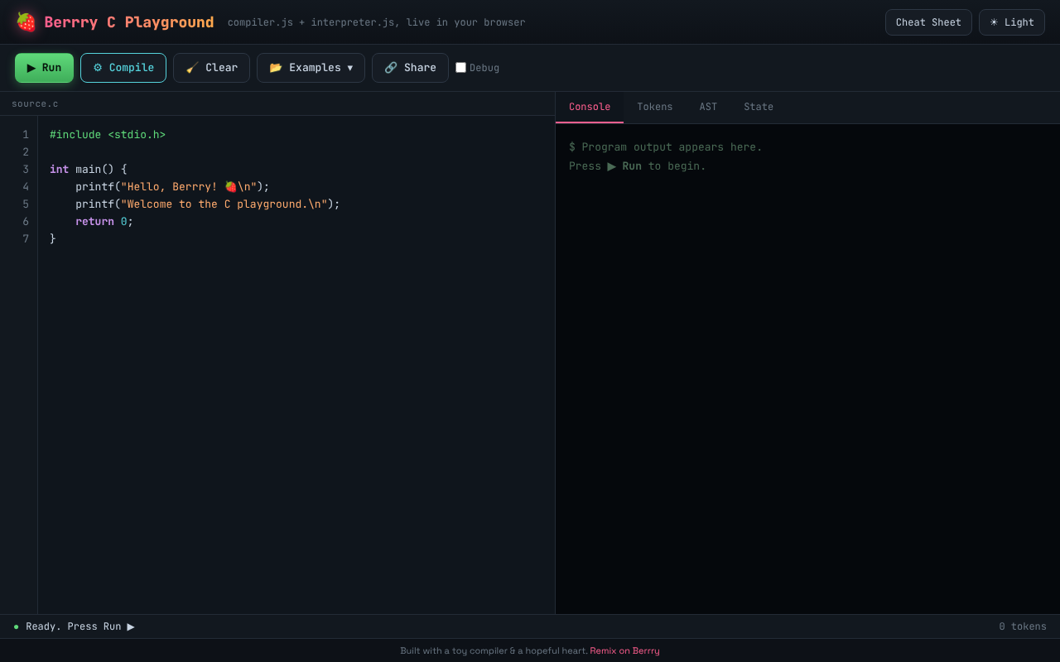1060x662 pixels.
Task: Click line number 7 in the gutter
Action: [x=26, y=238]
